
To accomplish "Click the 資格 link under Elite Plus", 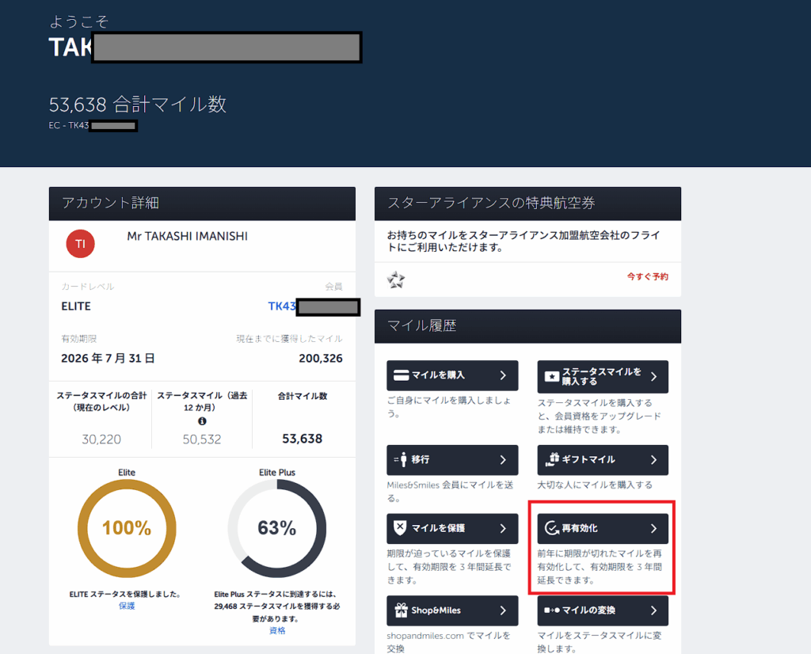I will click(277, 630).
